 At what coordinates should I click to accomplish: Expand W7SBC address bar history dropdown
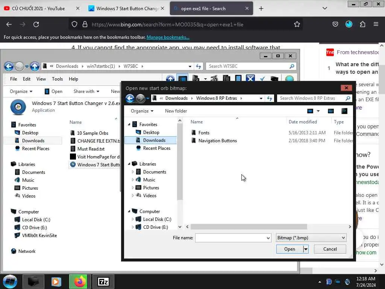coord(190,66)
